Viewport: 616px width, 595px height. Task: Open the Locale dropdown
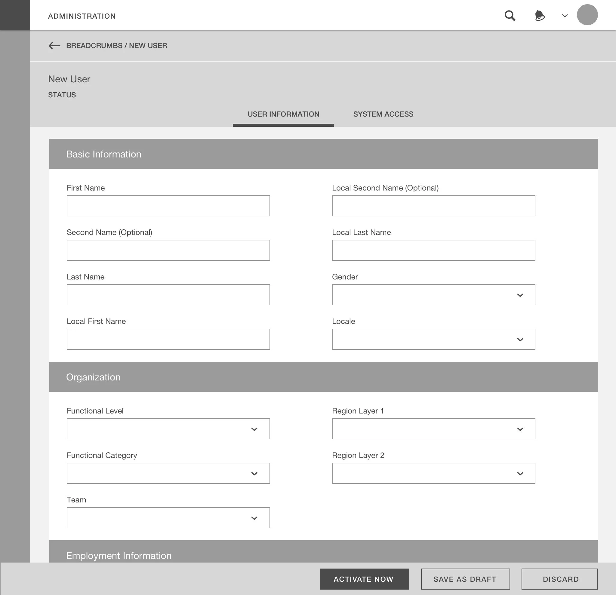[x=433, y=339]
